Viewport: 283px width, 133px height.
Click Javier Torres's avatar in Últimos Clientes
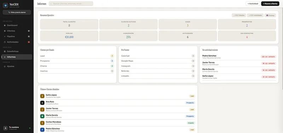pyautogui.click(x=42, y=109)
